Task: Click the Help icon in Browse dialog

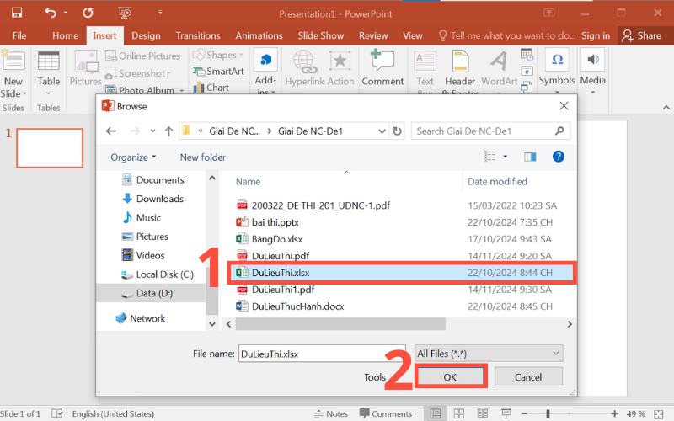Action: pyautogui.click(x=558, y=157)
